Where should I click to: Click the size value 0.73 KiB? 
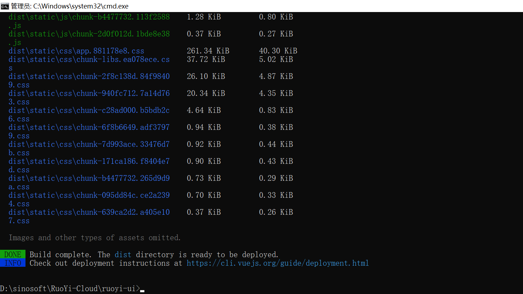coord(204,178)
